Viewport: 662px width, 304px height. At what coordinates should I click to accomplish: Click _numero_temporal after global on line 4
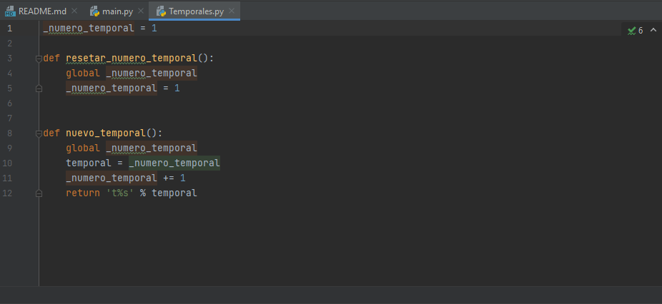[152, 74]
